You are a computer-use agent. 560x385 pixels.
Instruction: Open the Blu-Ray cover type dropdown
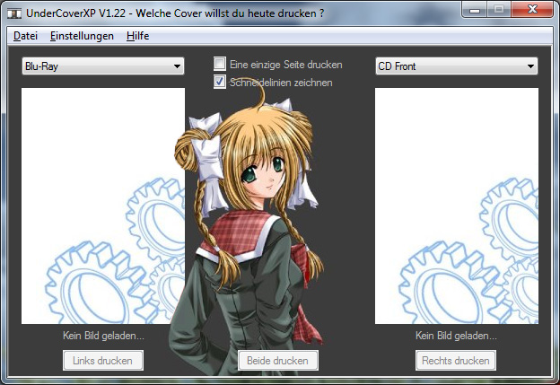click(x=103, y=66)
